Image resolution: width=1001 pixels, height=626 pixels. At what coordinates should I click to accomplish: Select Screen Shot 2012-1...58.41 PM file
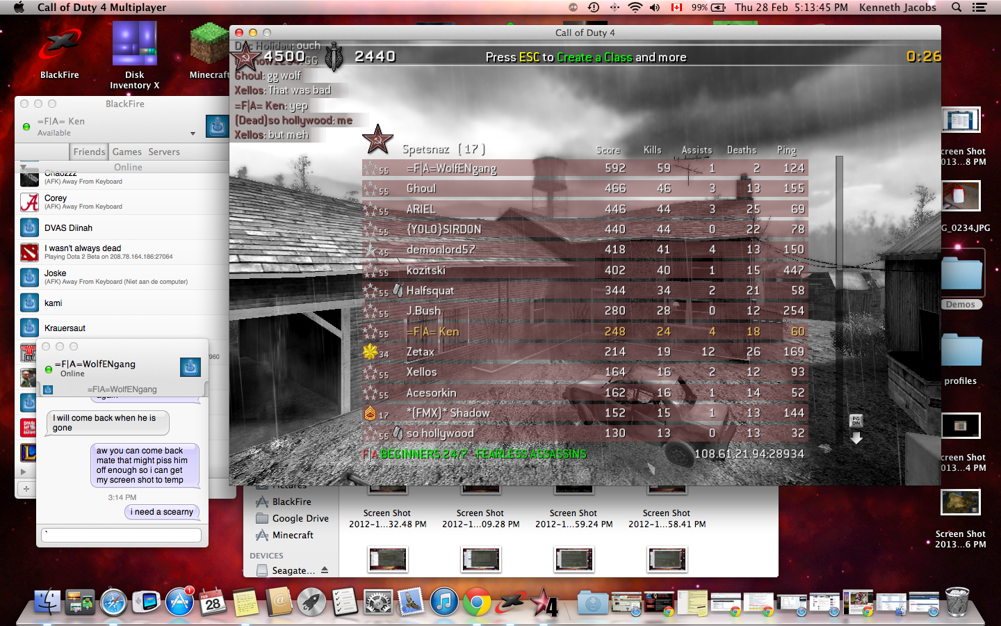coord(667,519)
